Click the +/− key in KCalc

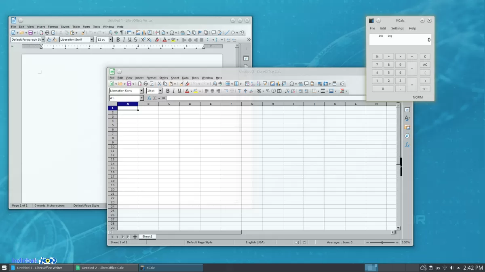coord(425,89)
